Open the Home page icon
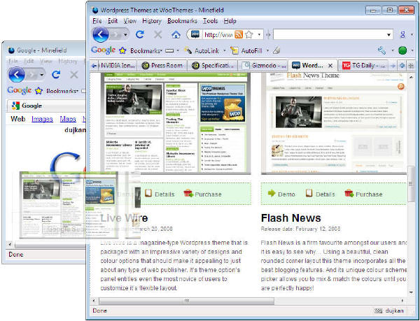420x321 pixels. 176,34
